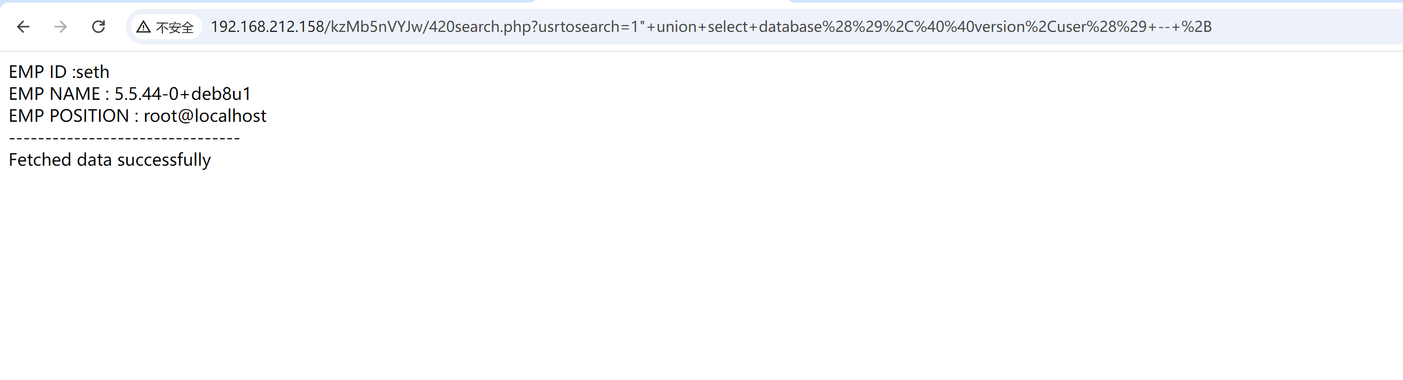
Task: Go back to the previous page
Action: click(23, 27)
